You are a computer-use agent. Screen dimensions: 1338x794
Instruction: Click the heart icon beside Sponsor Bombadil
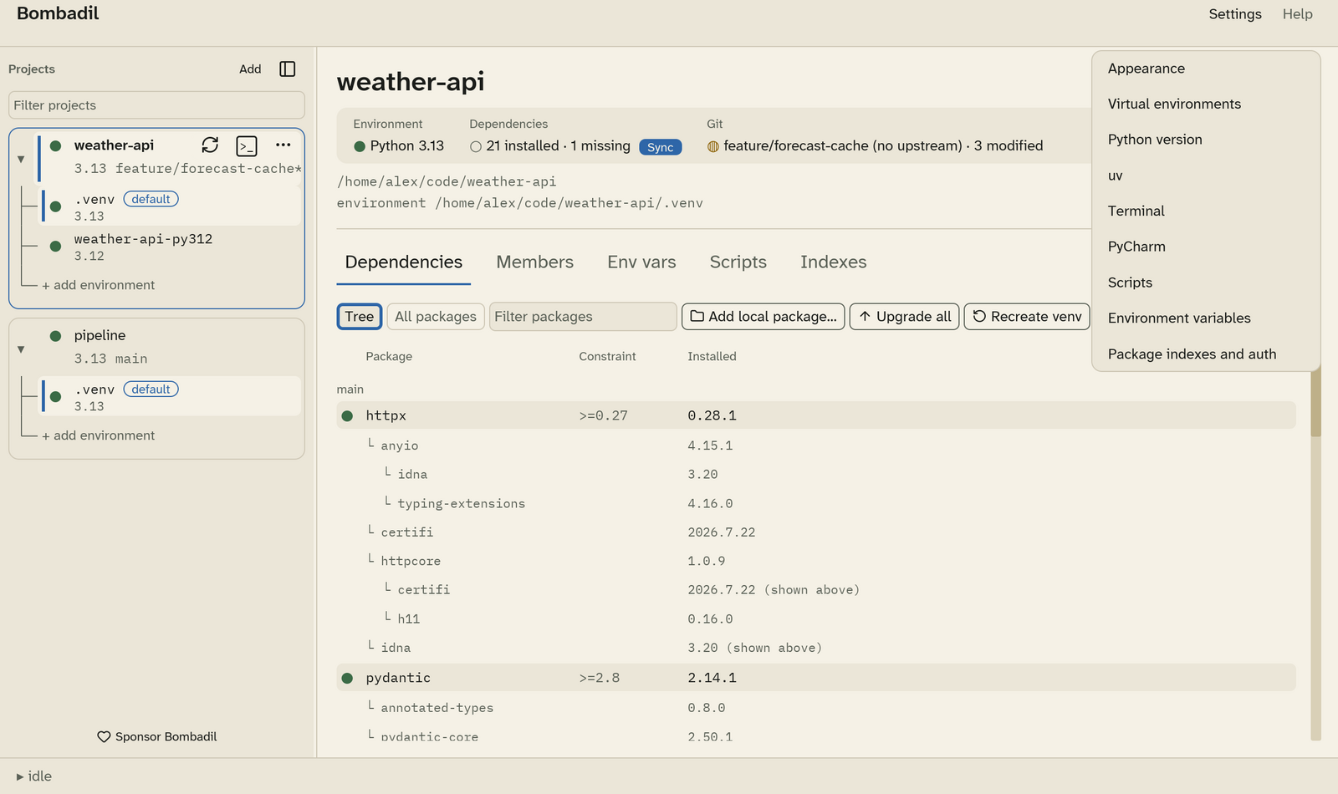[104, 737]
